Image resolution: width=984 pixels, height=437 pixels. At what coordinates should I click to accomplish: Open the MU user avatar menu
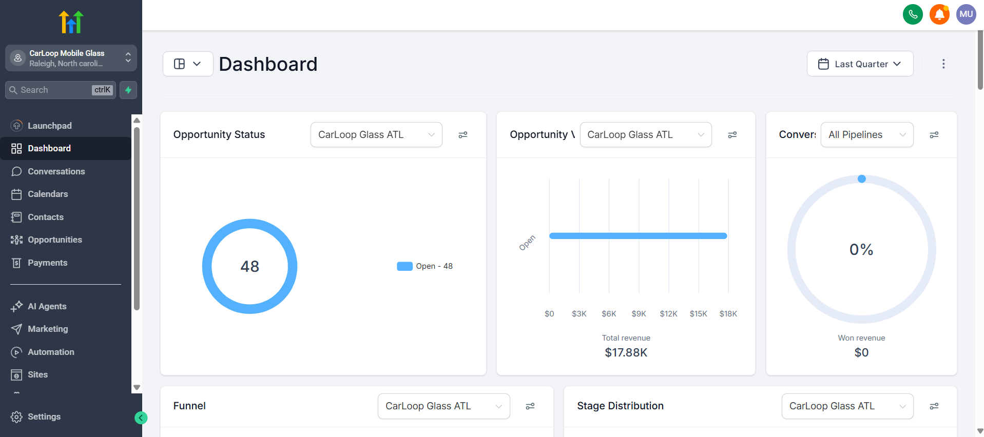point(966,14)
